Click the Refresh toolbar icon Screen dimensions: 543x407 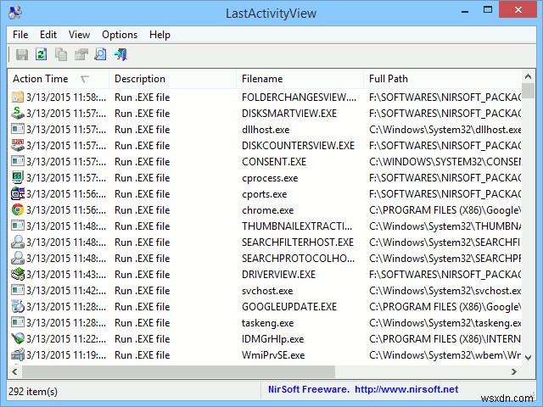click(x=42, y=54)
